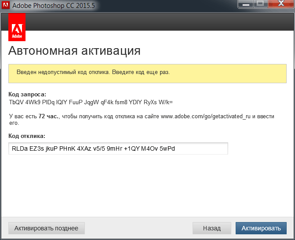Click the Автономная активация heading
The image size is (295, 240).
74,50
